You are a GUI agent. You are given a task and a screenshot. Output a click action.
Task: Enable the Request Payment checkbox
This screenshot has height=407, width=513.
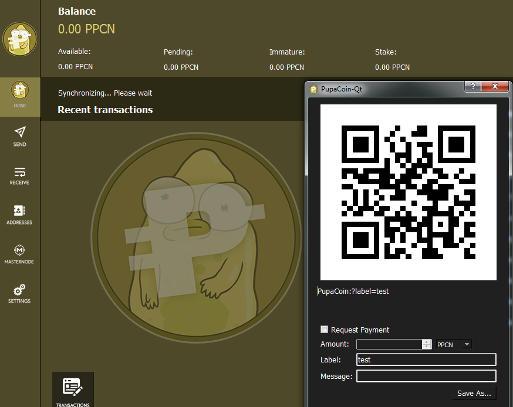pyautogui.click(x=324, y=329)
